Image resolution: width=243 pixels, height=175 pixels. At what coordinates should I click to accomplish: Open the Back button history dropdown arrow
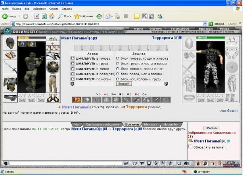[19, 16]
